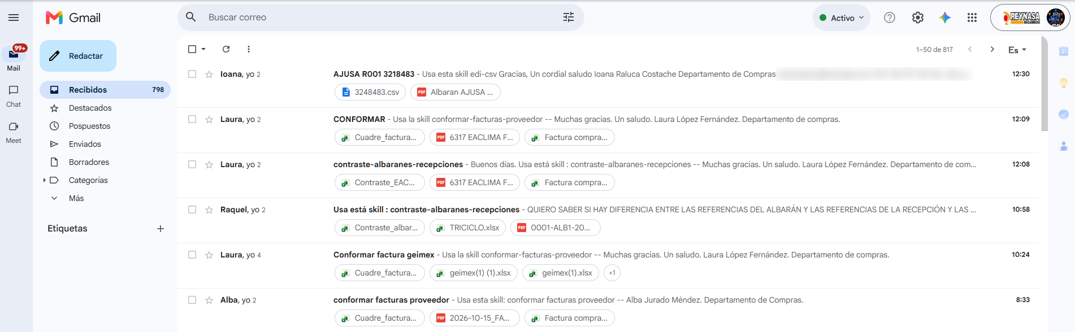The width and height of the screenshot is (1075, 332).
Task: Go to newer messages page
Action: (x=970, y=49)
